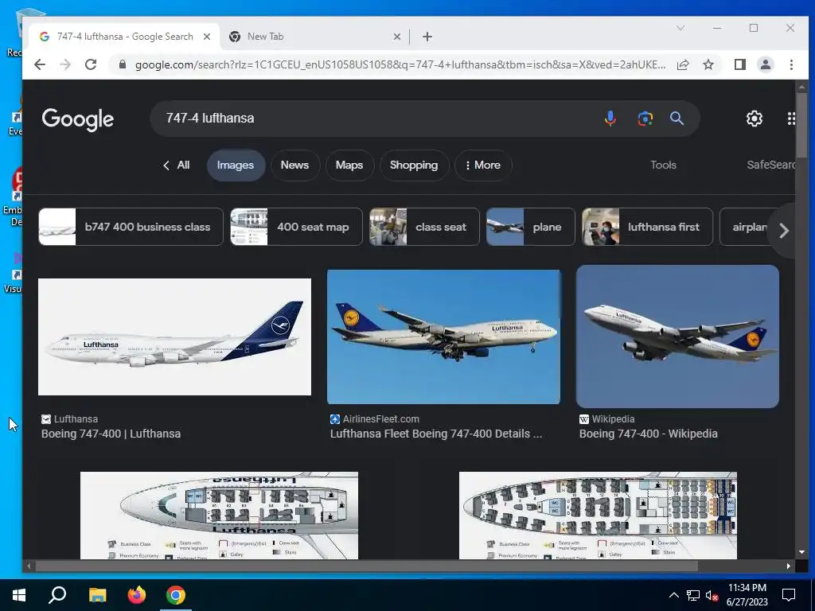The image size is (815, 611).
Task: Switch to Maps results
Action: [x=349, y=165]
